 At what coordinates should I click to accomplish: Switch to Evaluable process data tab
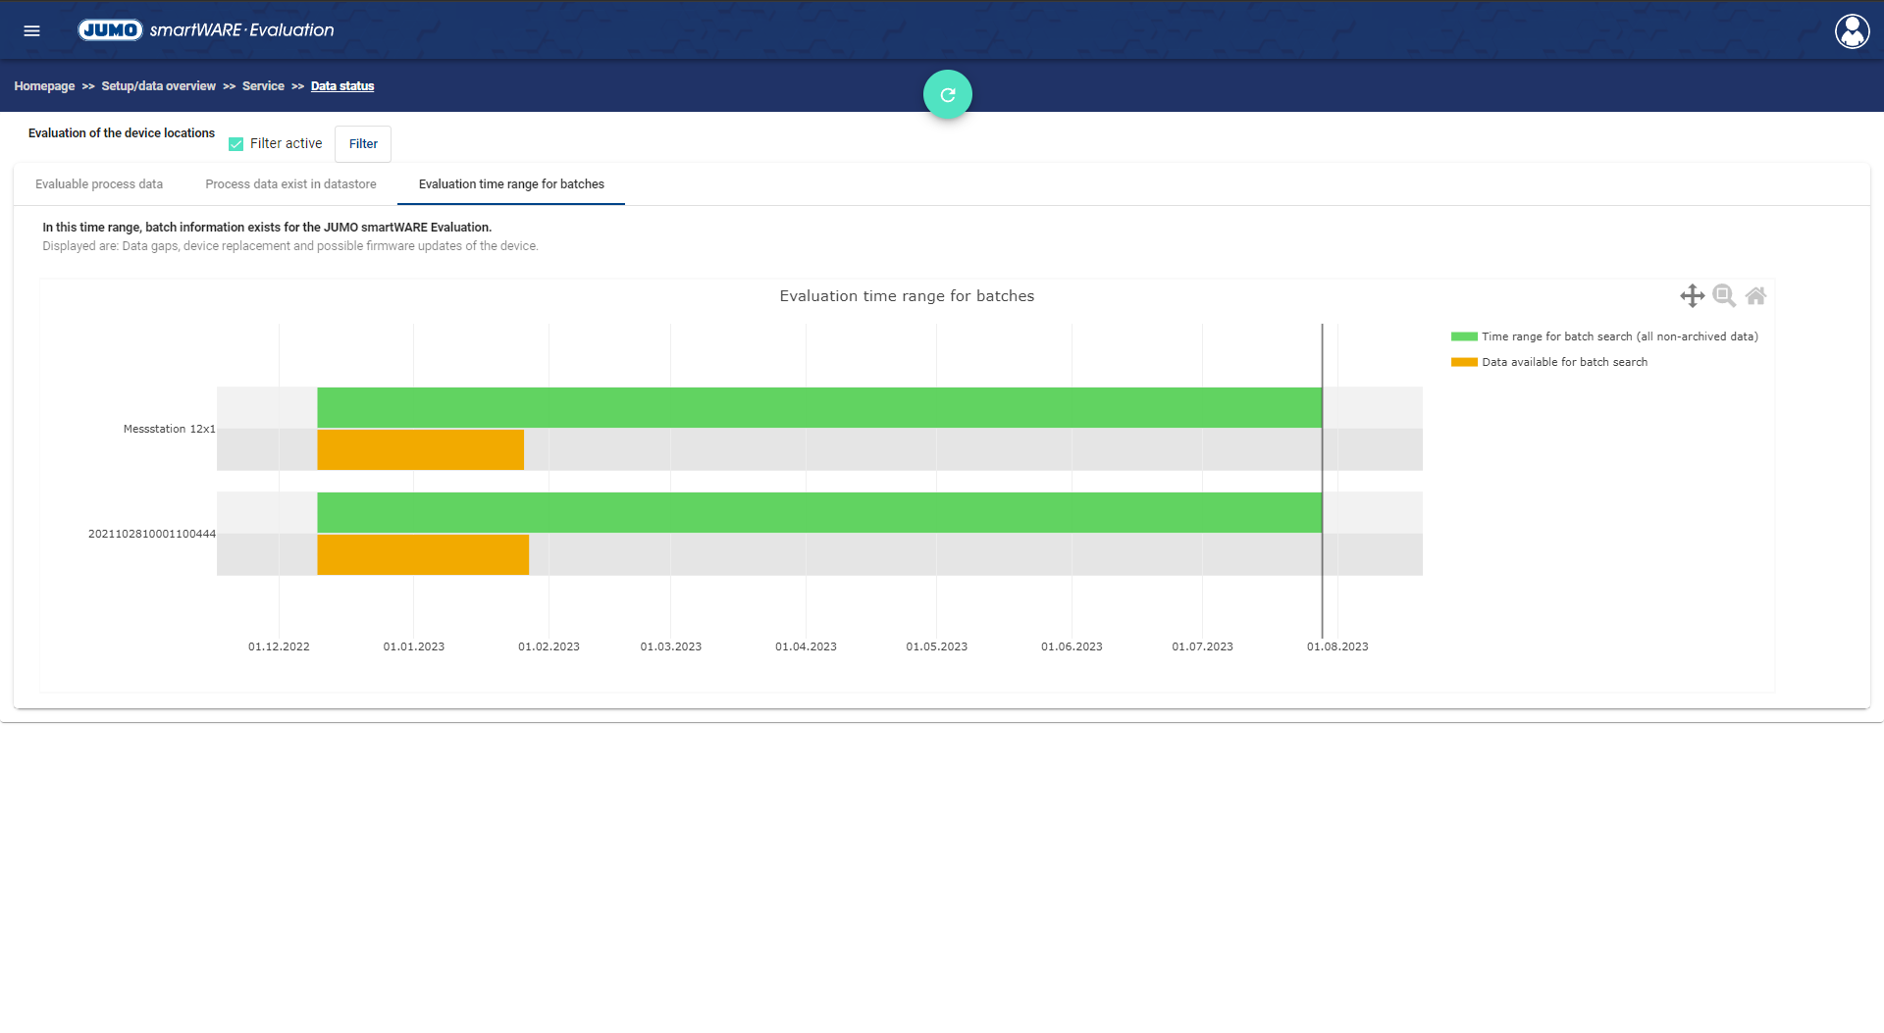[99, 184]
